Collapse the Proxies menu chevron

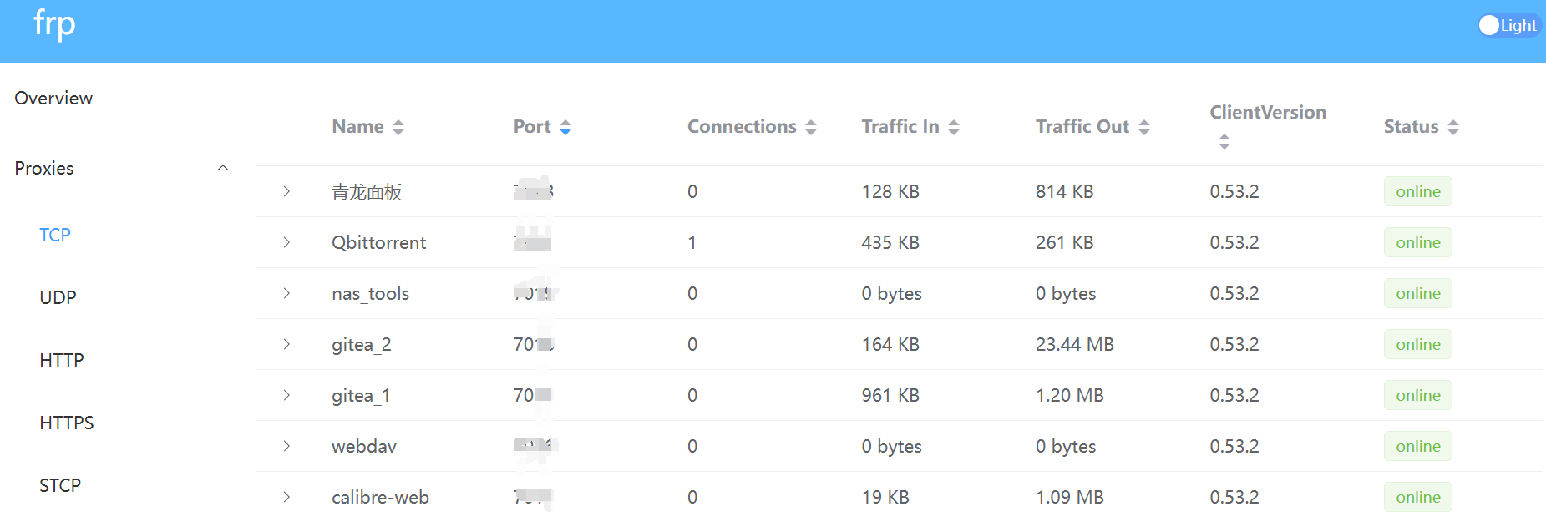[223, 168]
